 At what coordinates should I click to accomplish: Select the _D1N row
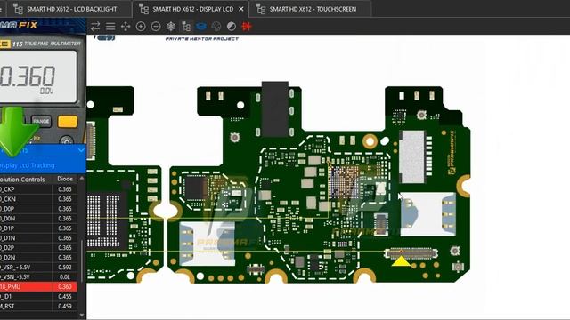coord(38,238)
